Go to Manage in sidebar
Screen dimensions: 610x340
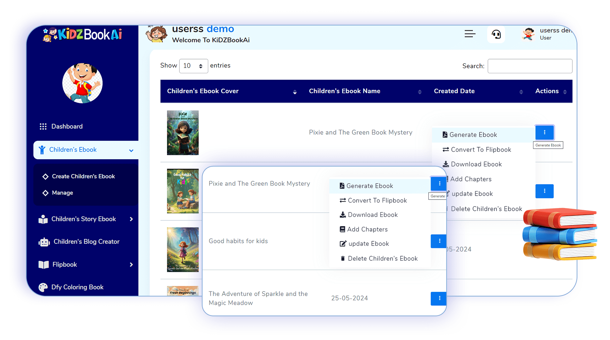click(x=62, y=193)
